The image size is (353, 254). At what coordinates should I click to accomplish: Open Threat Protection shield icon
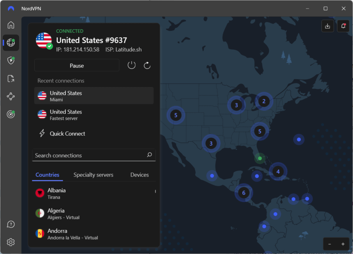[x=11, y=60]
